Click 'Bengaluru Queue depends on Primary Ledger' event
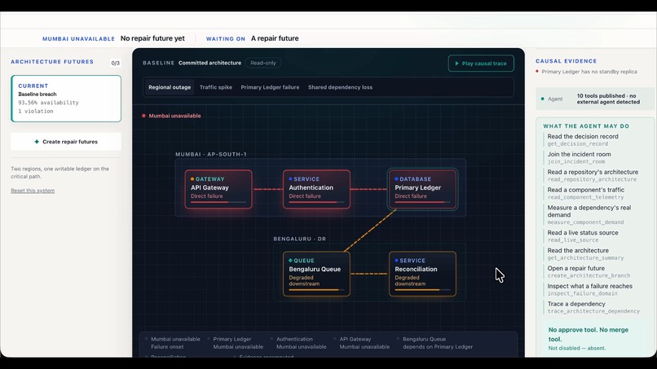The image size is (657, 369). [438, 343]
